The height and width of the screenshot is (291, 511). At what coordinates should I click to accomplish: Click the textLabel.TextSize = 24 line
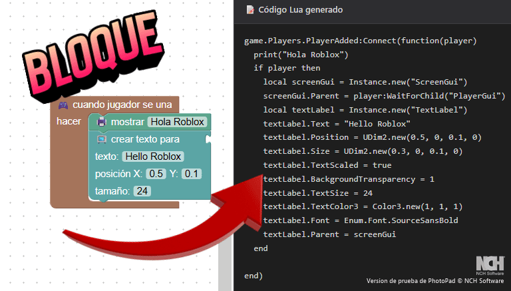tap(318, 193)
